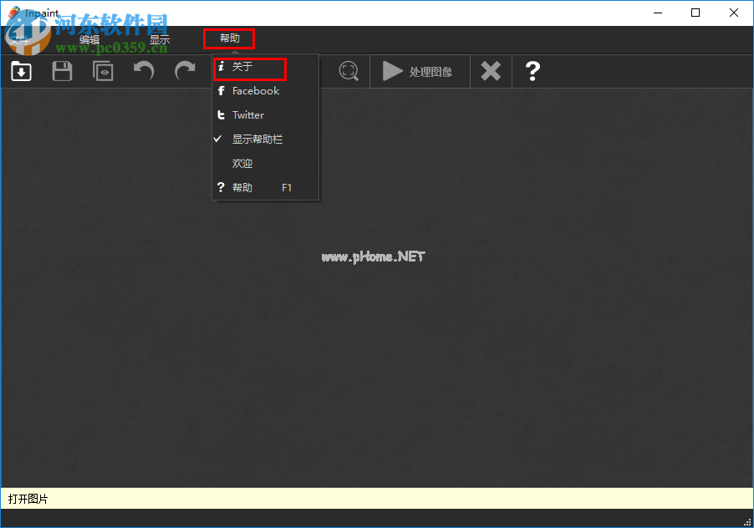Viewport: 754px width, 528px height.
Task: Open an image using the folder toolbar icon
Action: pyautogui.click(x=21, y=71)
